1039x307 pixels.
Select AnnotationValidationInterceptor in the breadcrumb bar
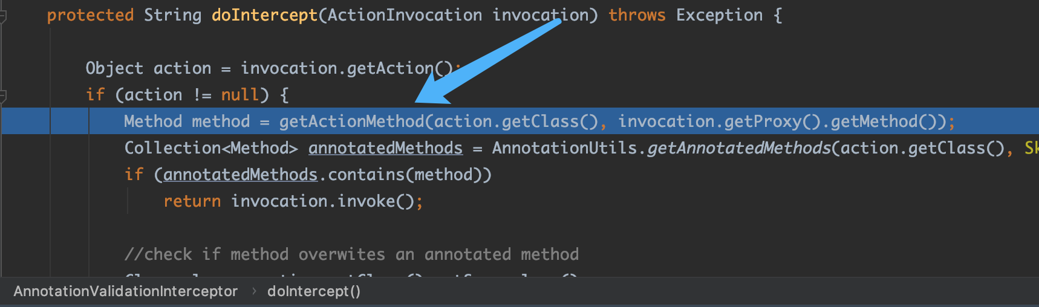click(125, 291)
